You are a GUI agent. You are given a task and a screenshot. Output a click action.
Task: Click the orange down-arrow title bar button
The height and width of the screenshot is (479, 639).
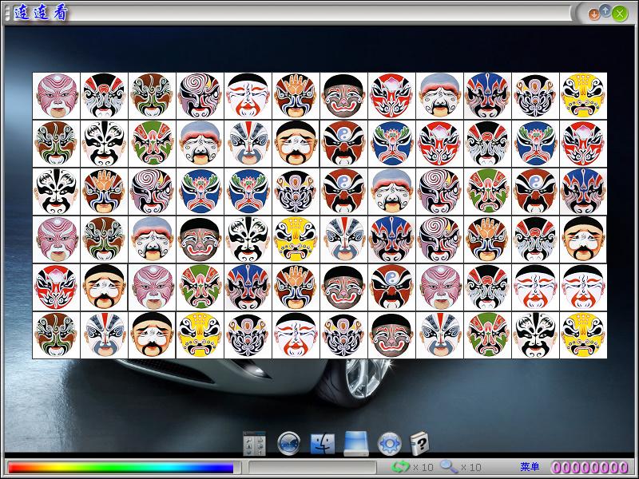pos(593,14)
